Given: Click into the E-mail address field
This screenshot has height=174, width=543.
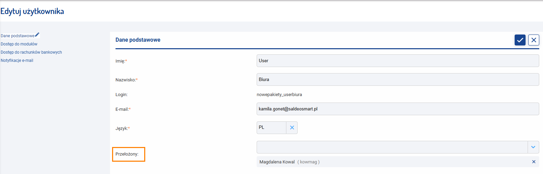Looking at the screenshot, I should pos(398,109).
